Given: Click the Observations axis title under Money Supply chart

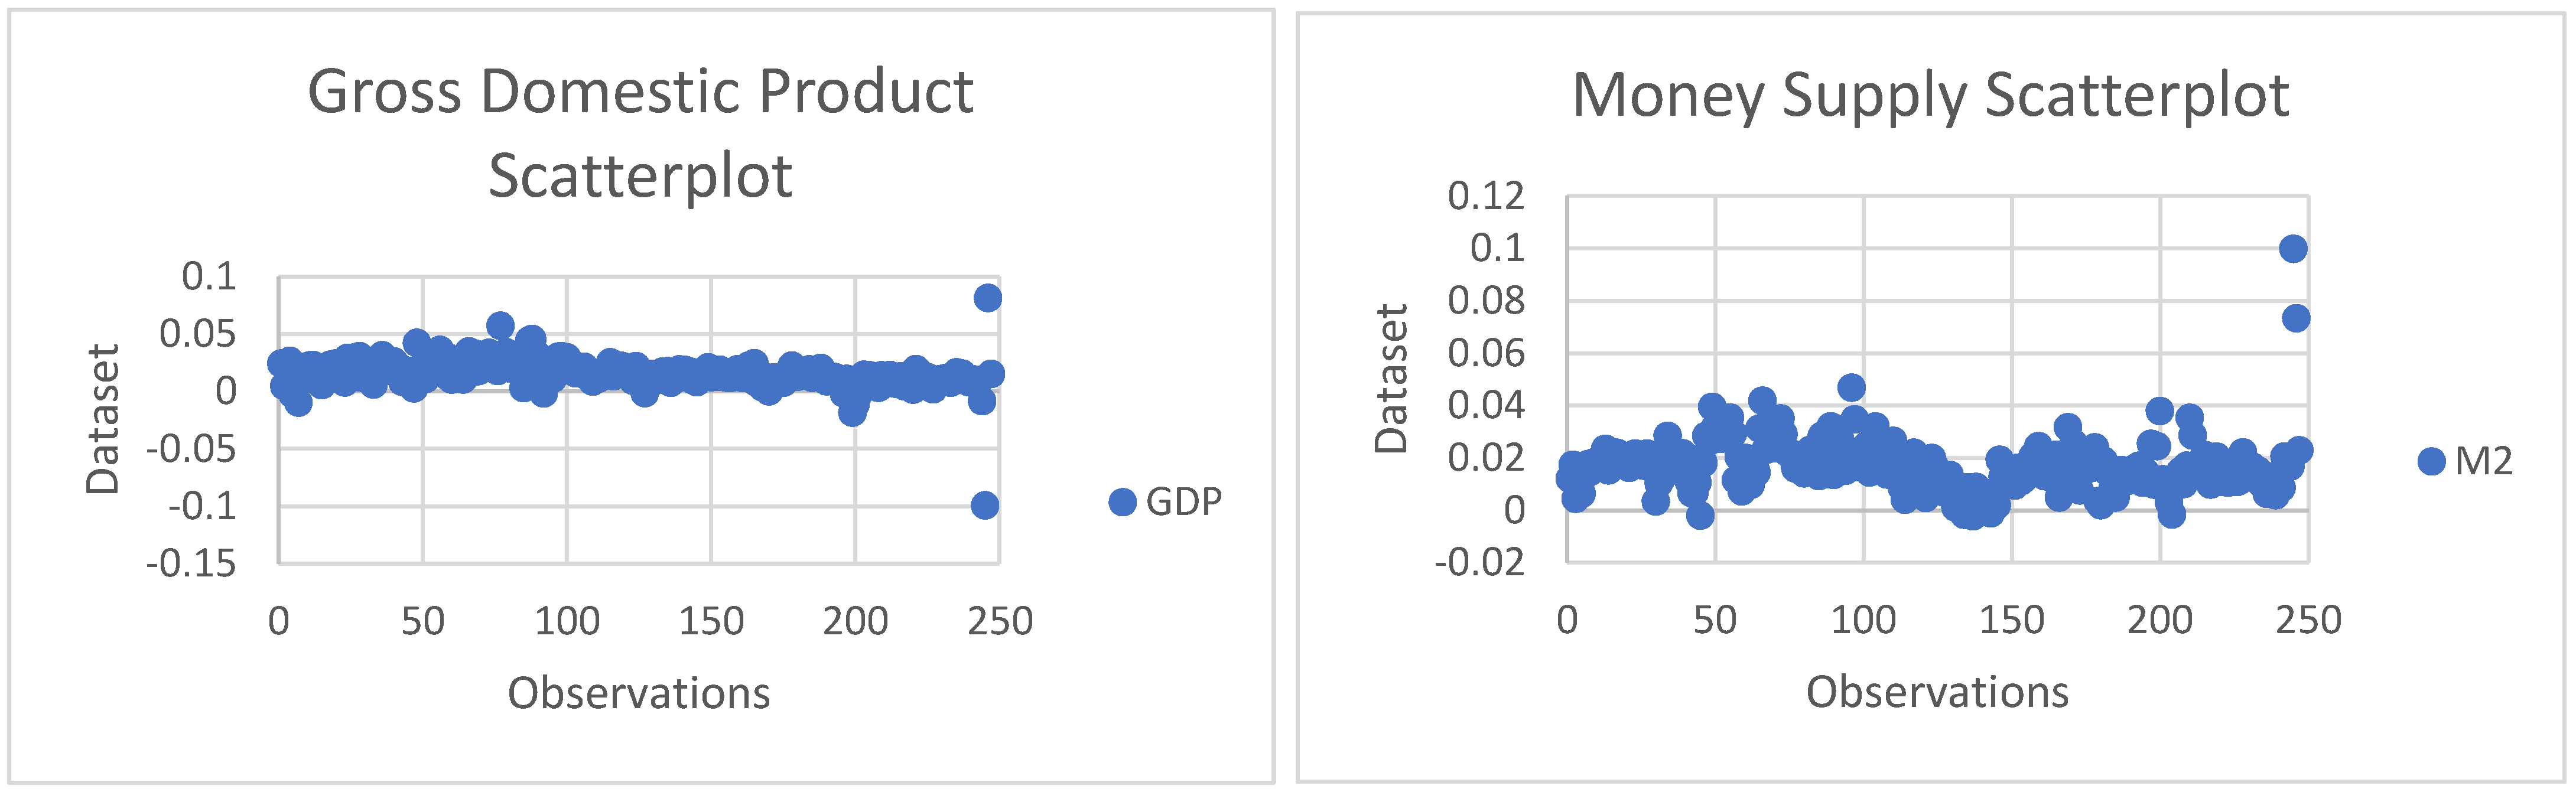Looking at the screenshot, I should pos(1937,692).
